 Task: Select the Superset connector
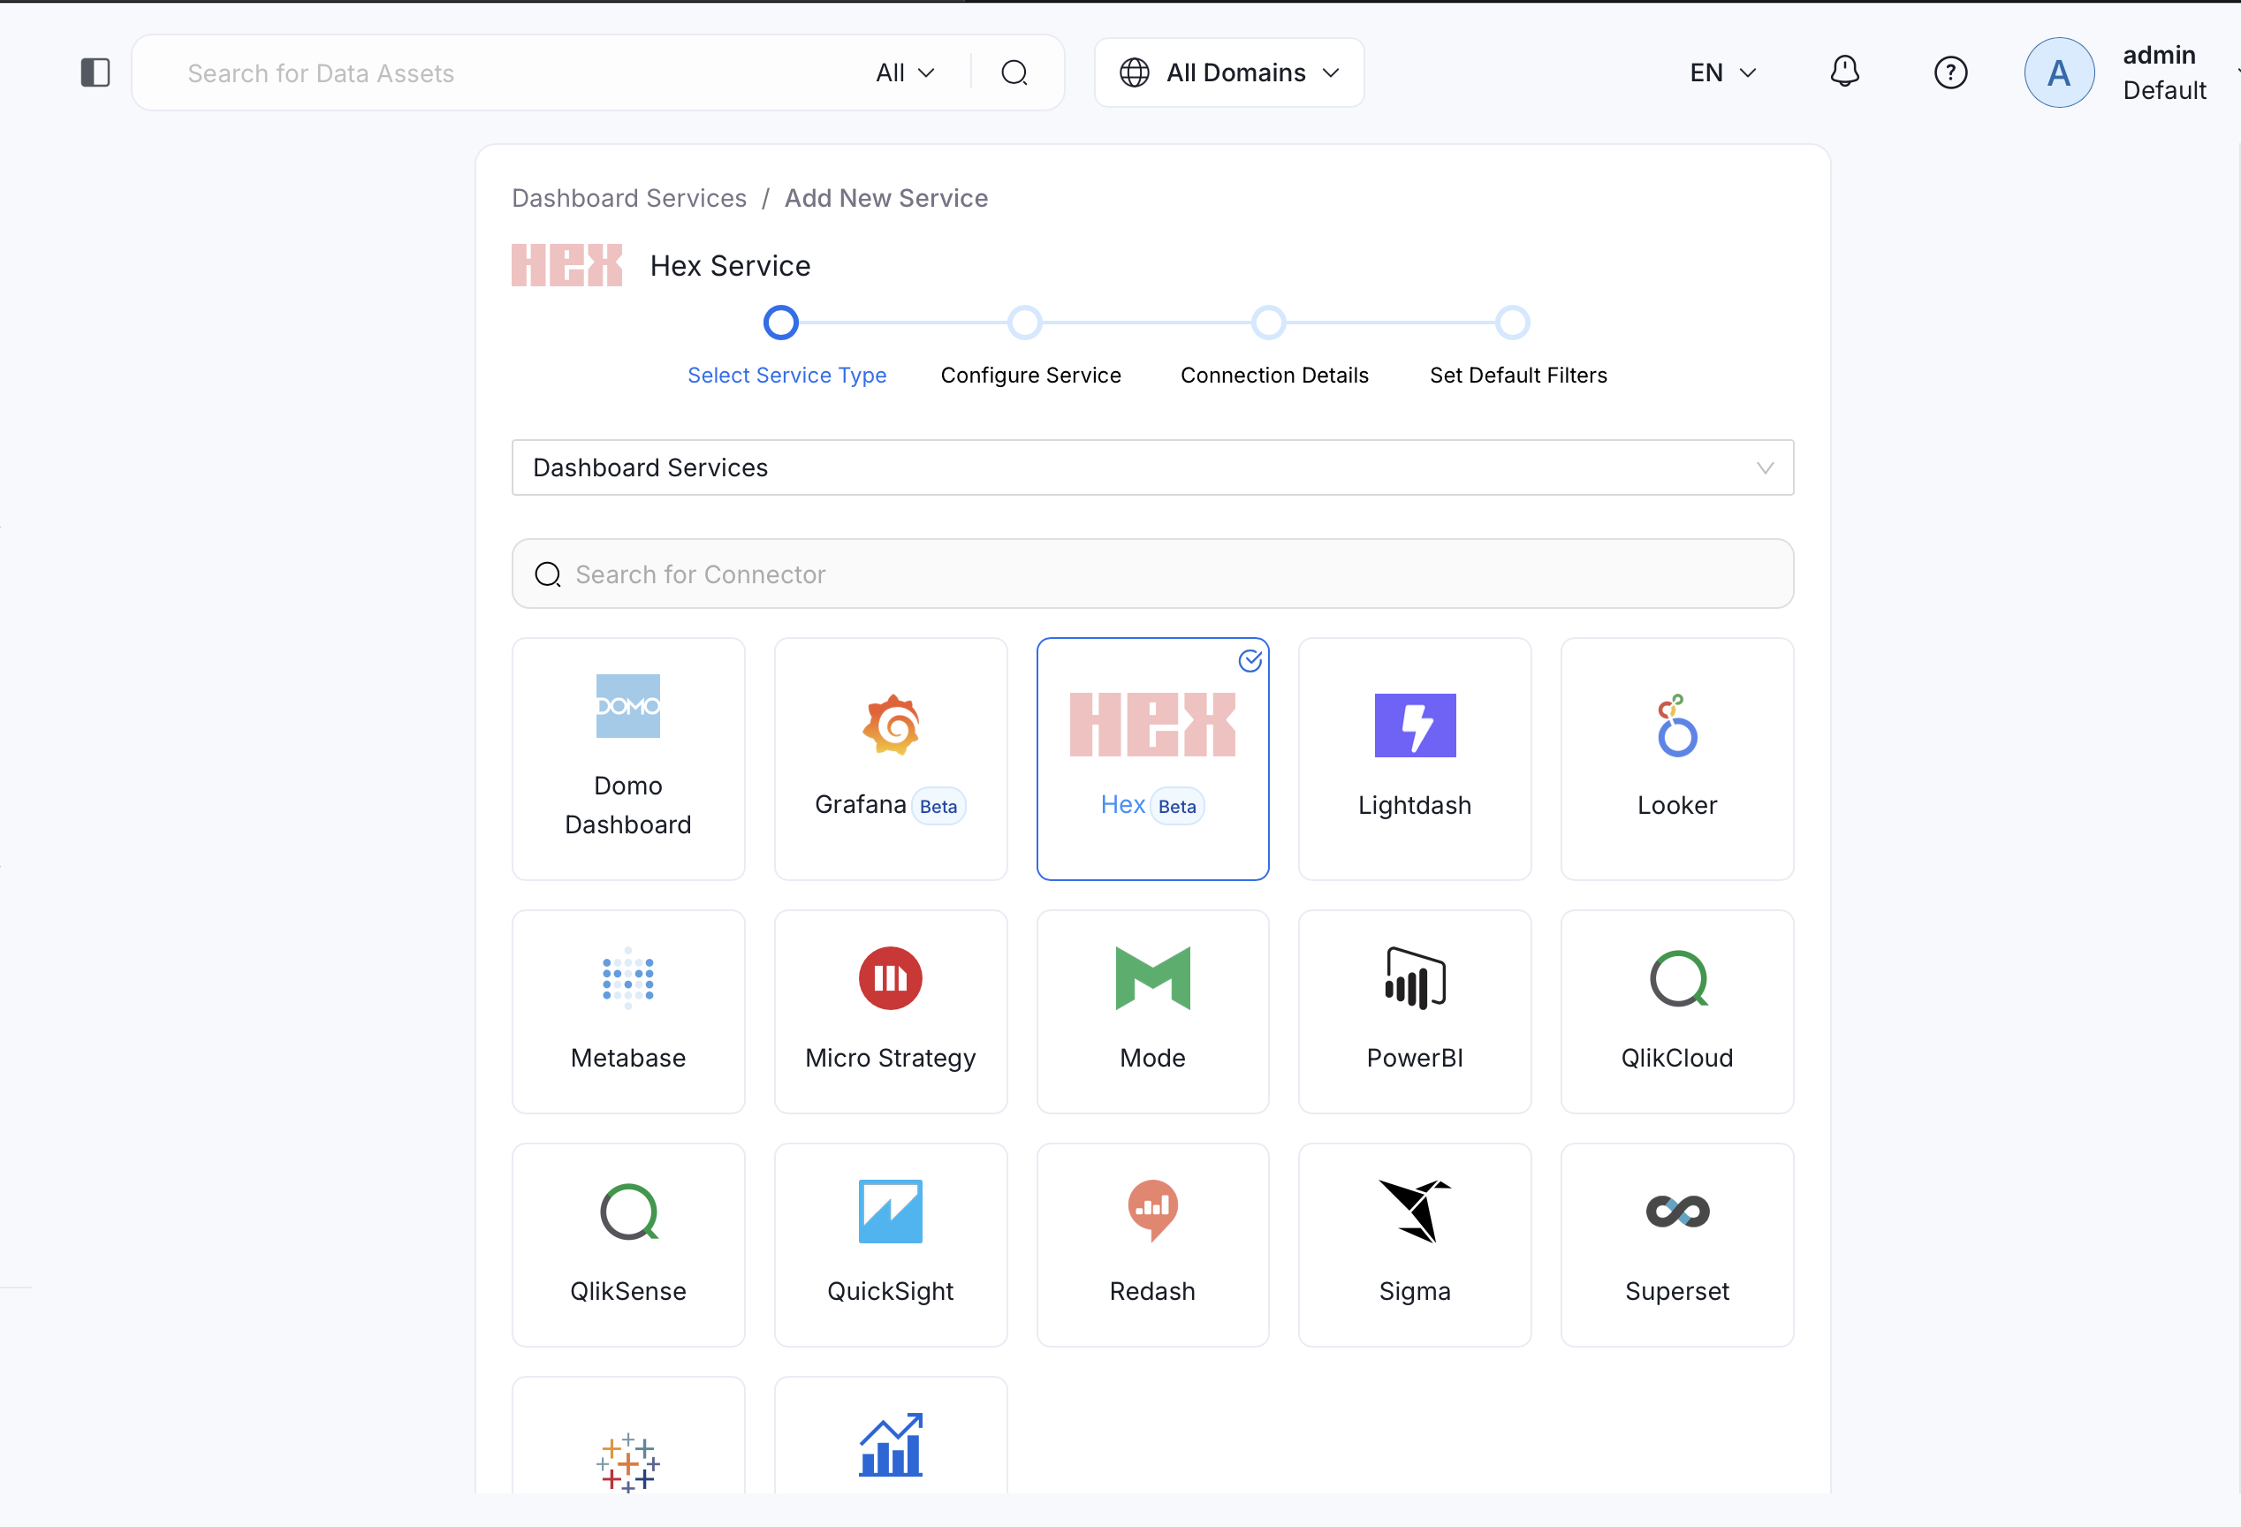(1676, 1243)
